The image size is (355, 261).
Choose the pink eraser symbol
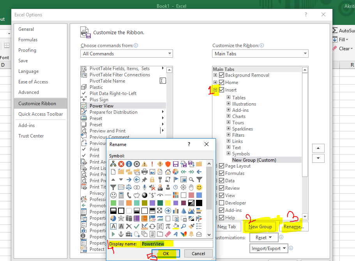[168, 234]
